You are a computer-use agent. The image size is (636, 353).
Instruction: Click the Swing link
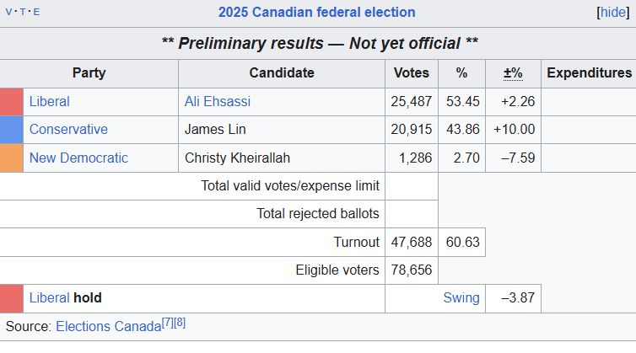(x=461, y=298)
